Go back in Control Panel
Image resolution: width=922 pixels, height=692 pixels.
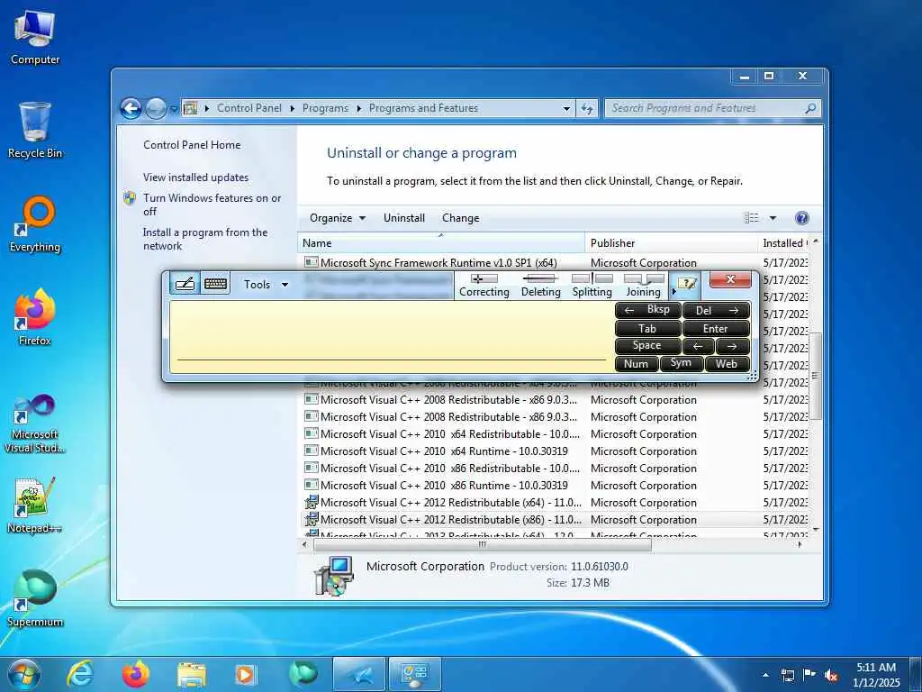coord(131,108)
